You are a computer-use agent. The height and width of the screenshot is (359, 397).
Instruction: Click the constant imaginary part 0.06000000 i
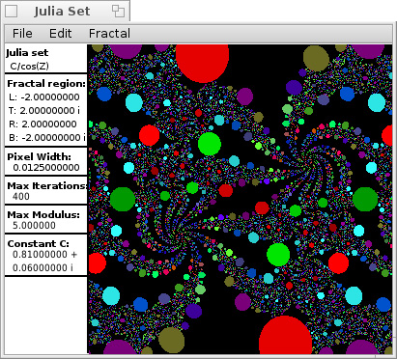coord(43,267)
